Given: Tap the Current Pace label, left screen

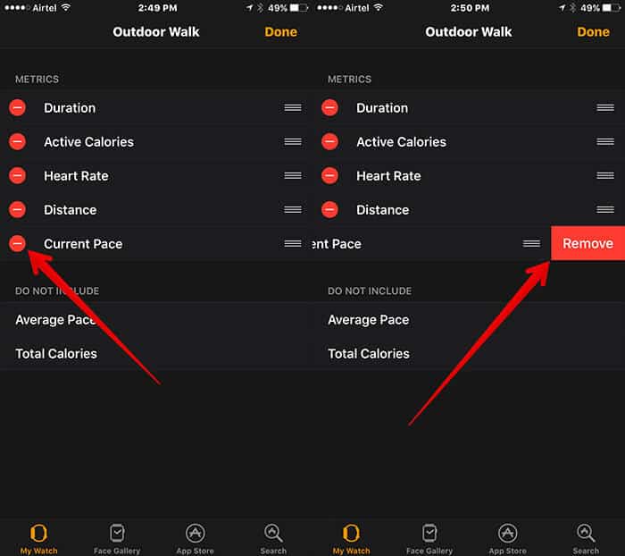Looking at the screenshot, I should [x=83, y=243].
